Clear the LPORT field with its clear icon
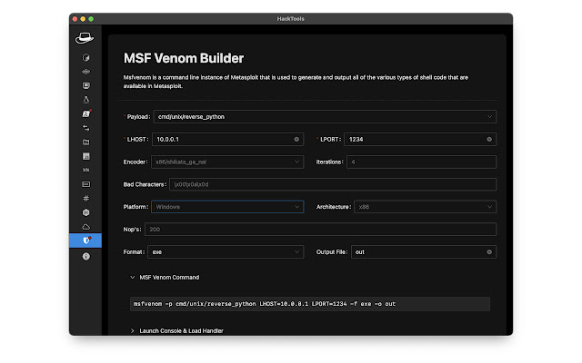Screen dimensions: 582x363 (489, 139)
